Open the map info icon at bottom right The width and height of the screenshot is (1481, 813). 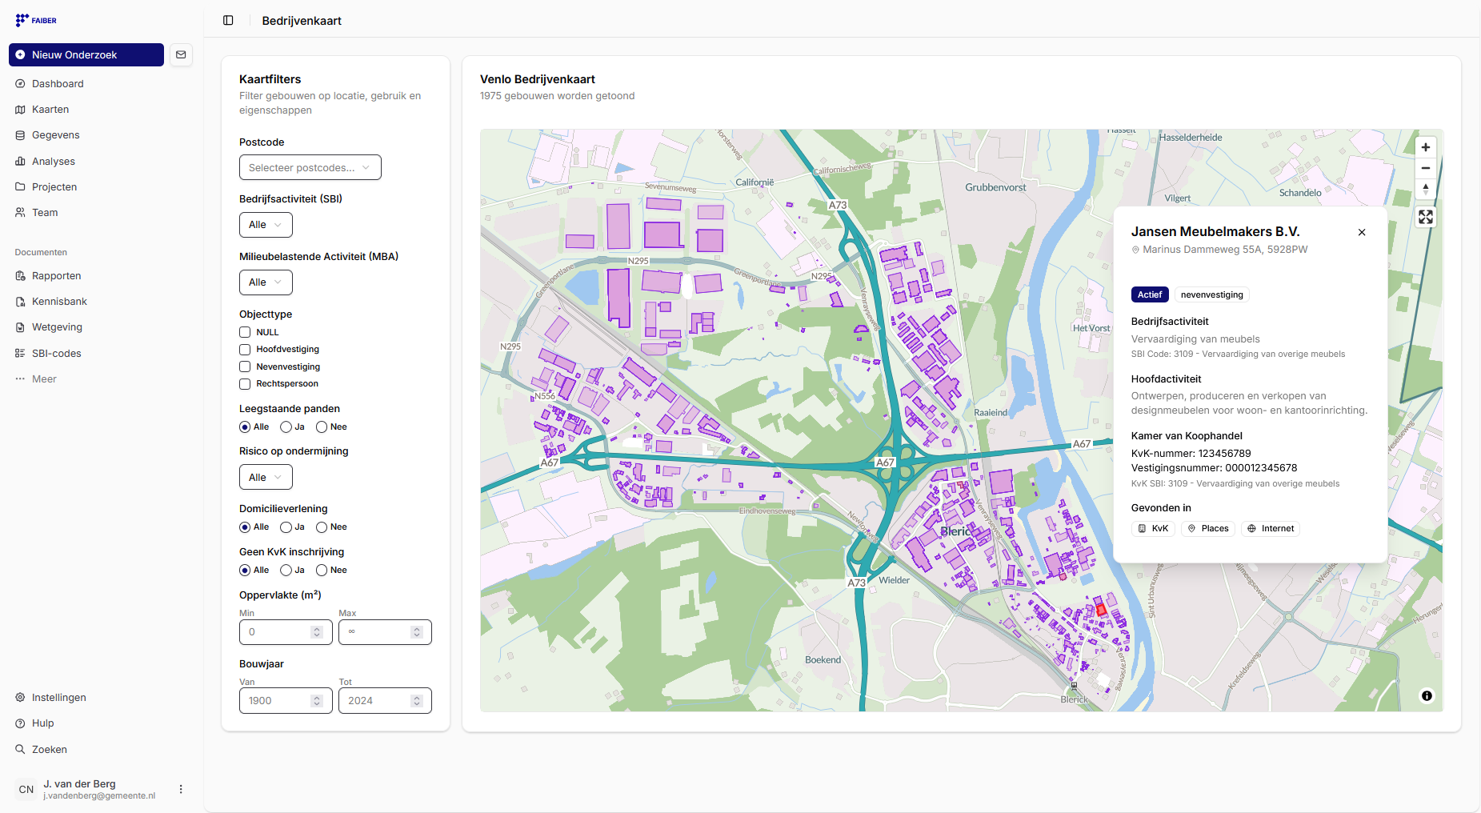pyautogui.click(x=1427, y=696)
